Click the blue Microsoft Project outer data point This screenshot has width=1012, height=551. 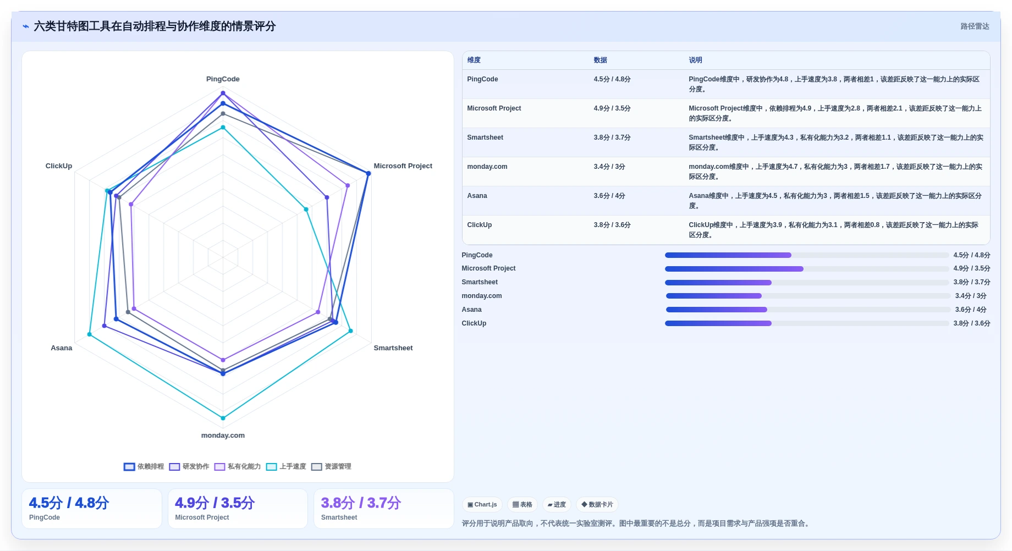click(x=369, y=173)
